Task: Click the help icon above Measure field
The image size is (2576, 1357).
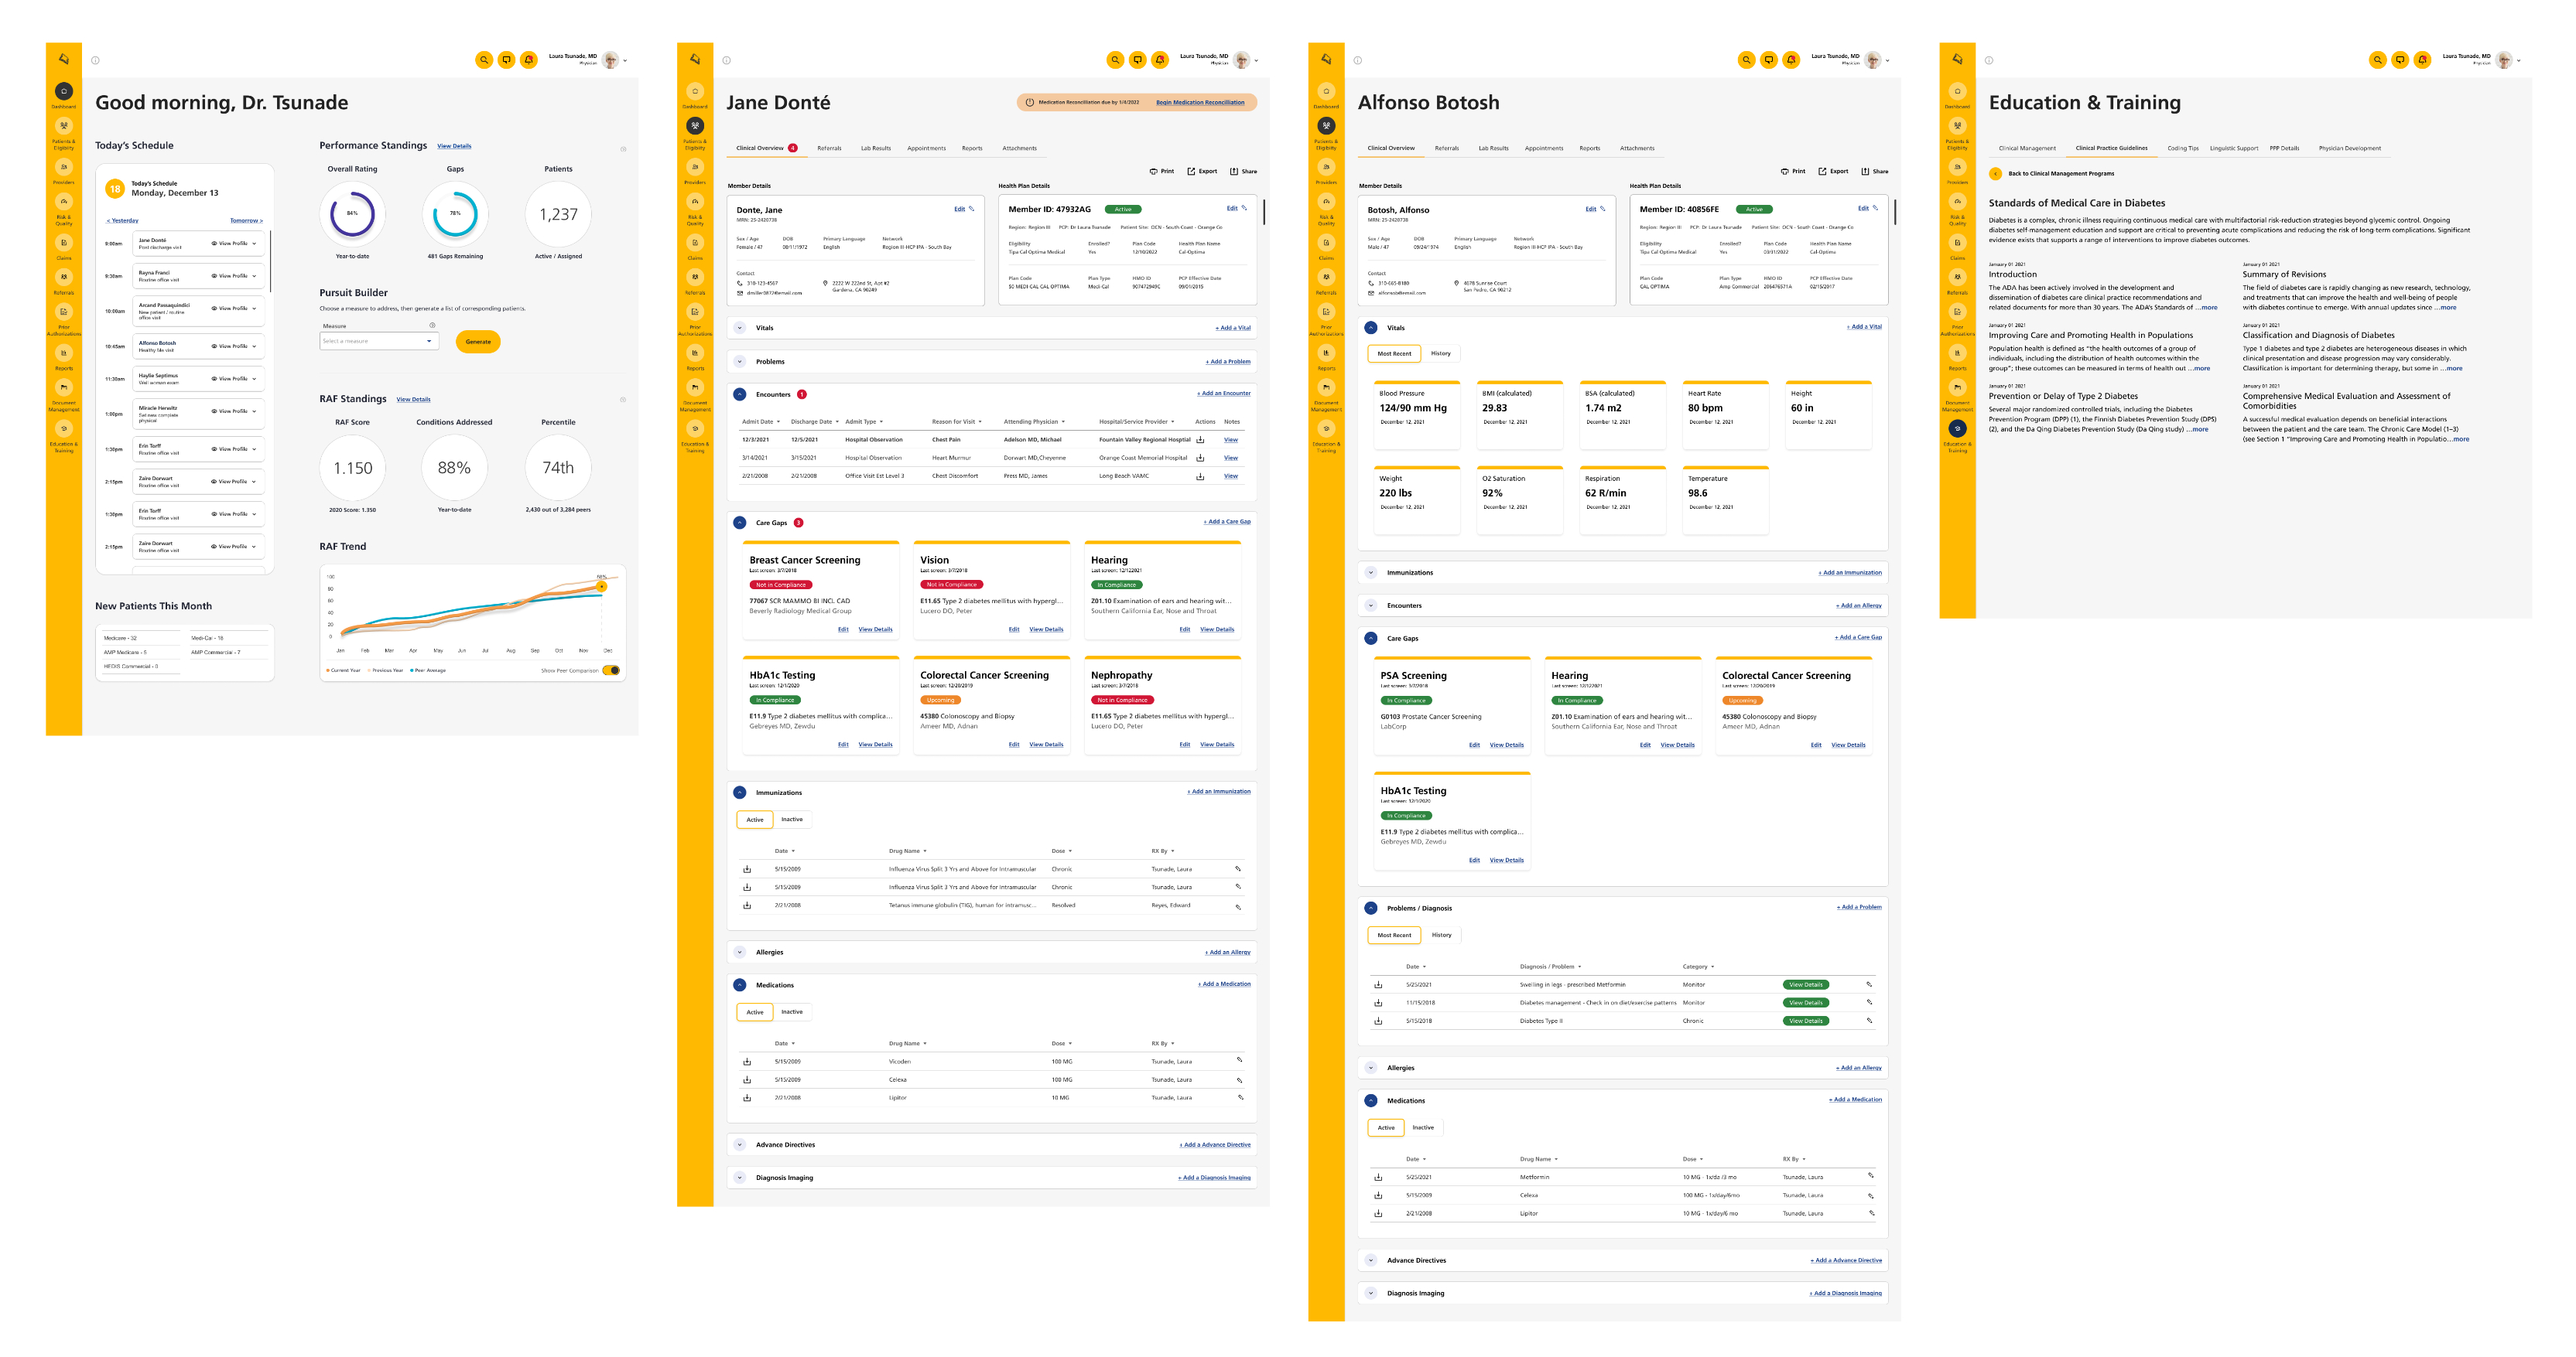Action: pyautogui.click(x=432, y=326)
